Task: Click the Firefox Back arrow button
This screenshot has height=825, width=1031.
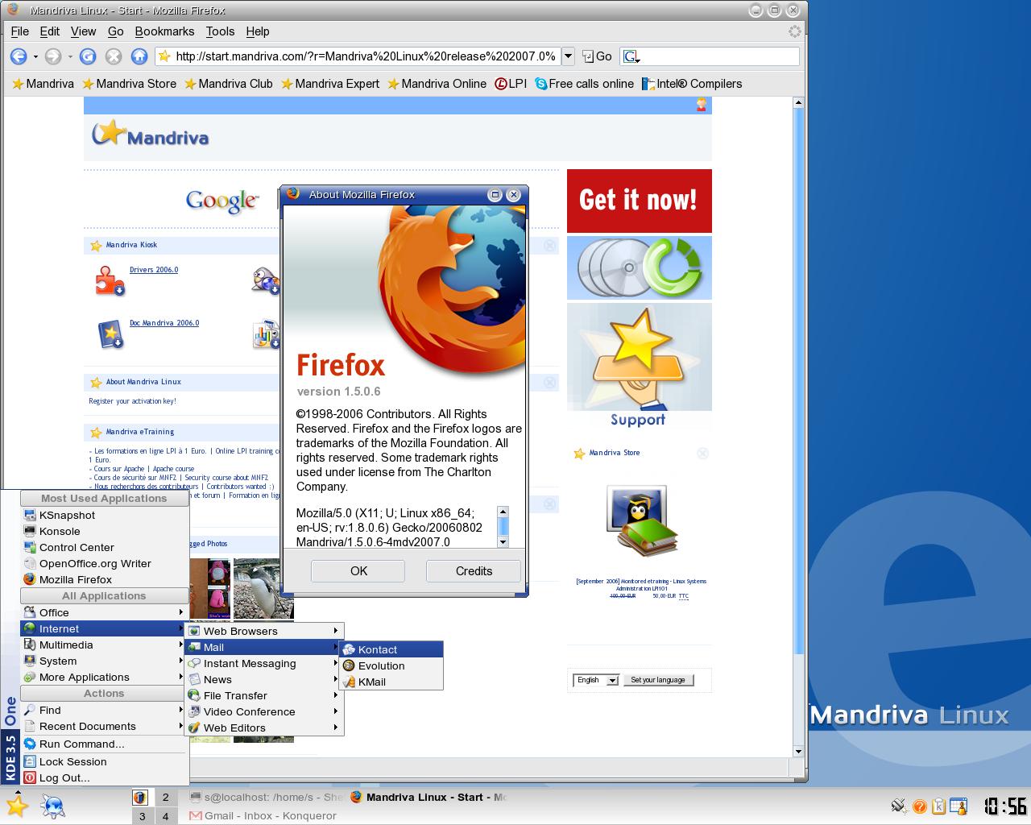Action: click(18, 56)
